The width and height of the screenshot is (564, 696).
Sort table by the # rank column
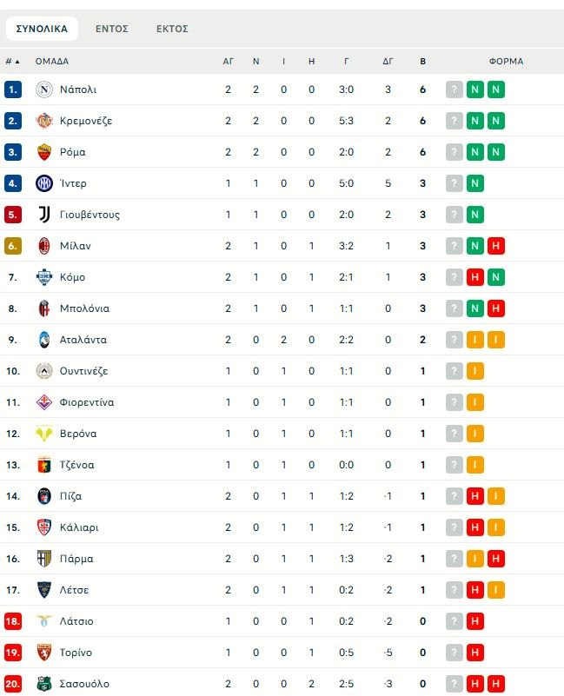pyautogui.click(x=12, y=62)
